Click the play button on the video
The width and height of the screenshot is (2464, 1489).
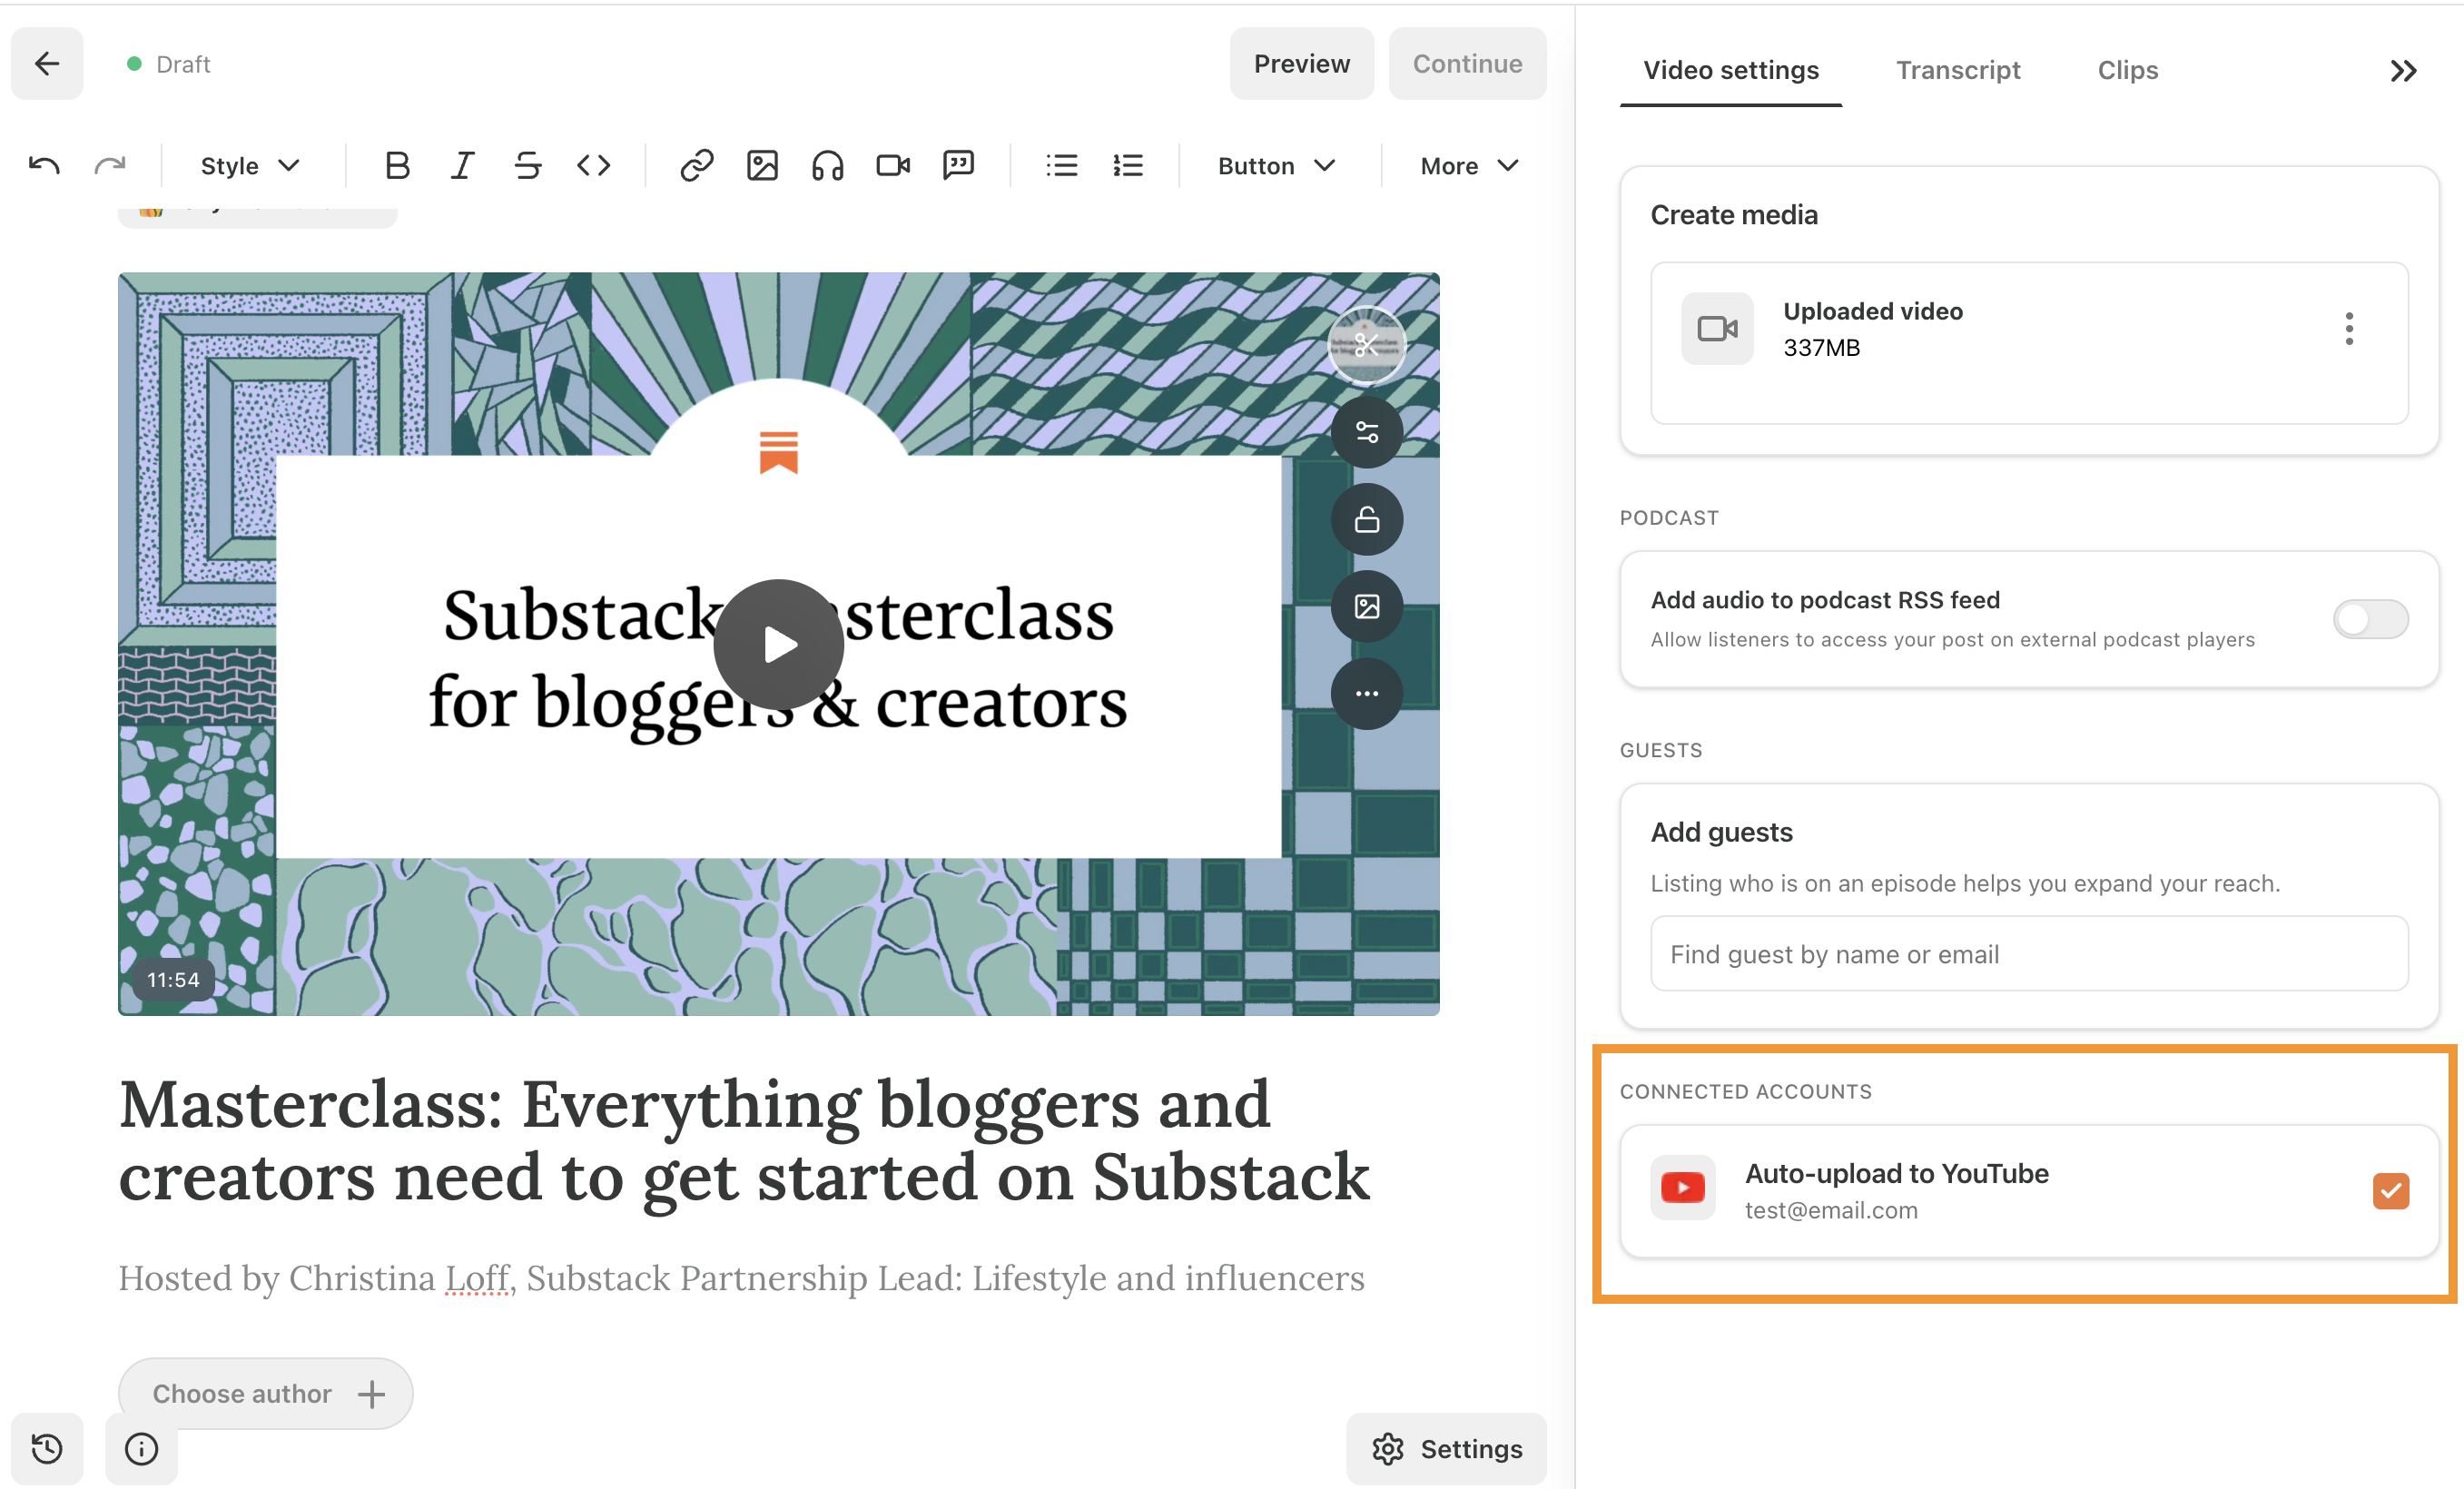tap(780, 645)
